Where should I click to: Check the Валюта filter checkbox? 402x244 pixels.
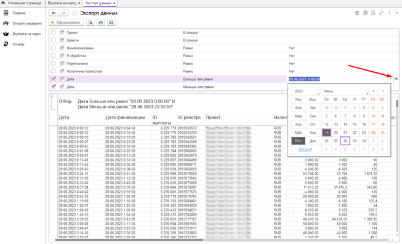(54, 40)
